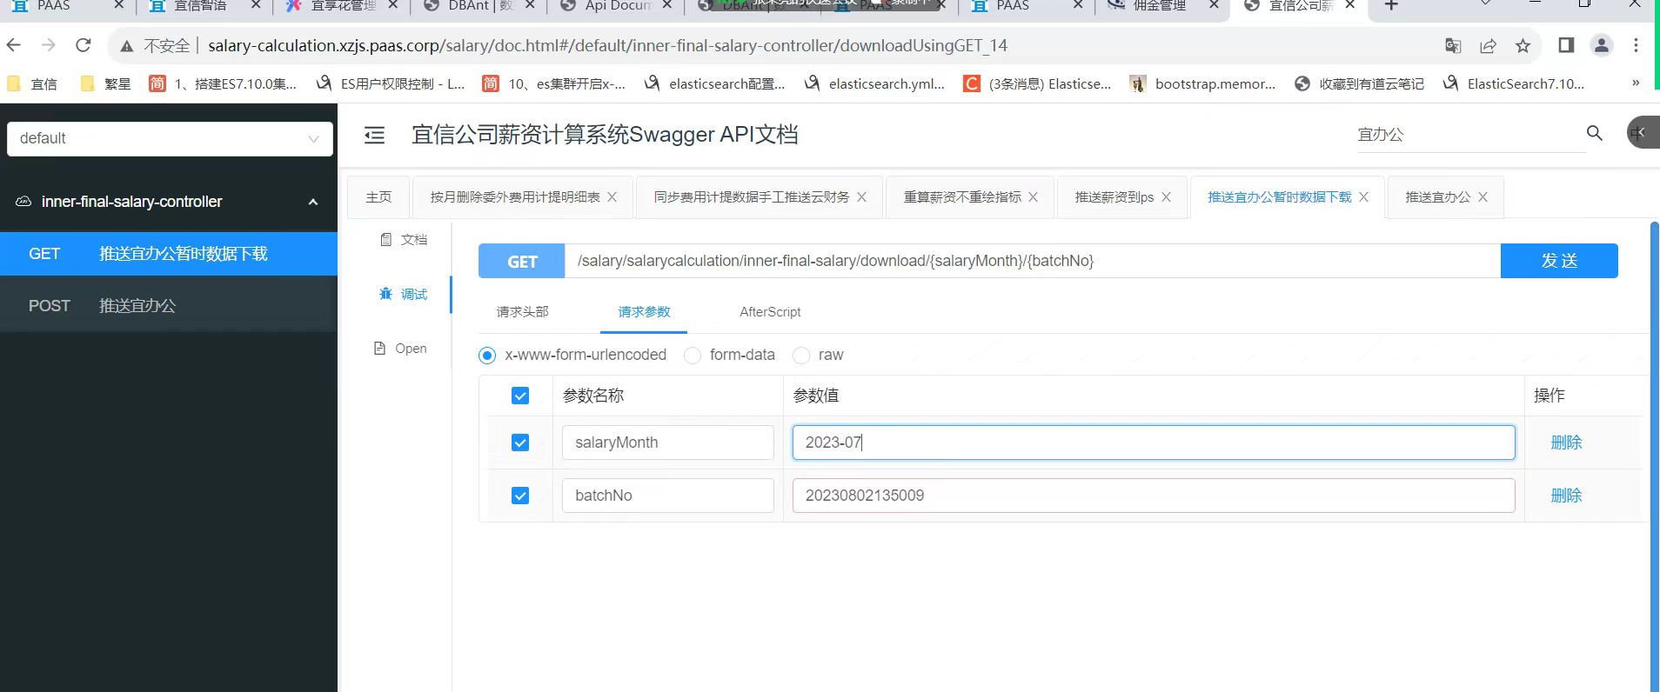
Task: Select the raw radio option
Action: pyautogui.click(x=801, y=356)
